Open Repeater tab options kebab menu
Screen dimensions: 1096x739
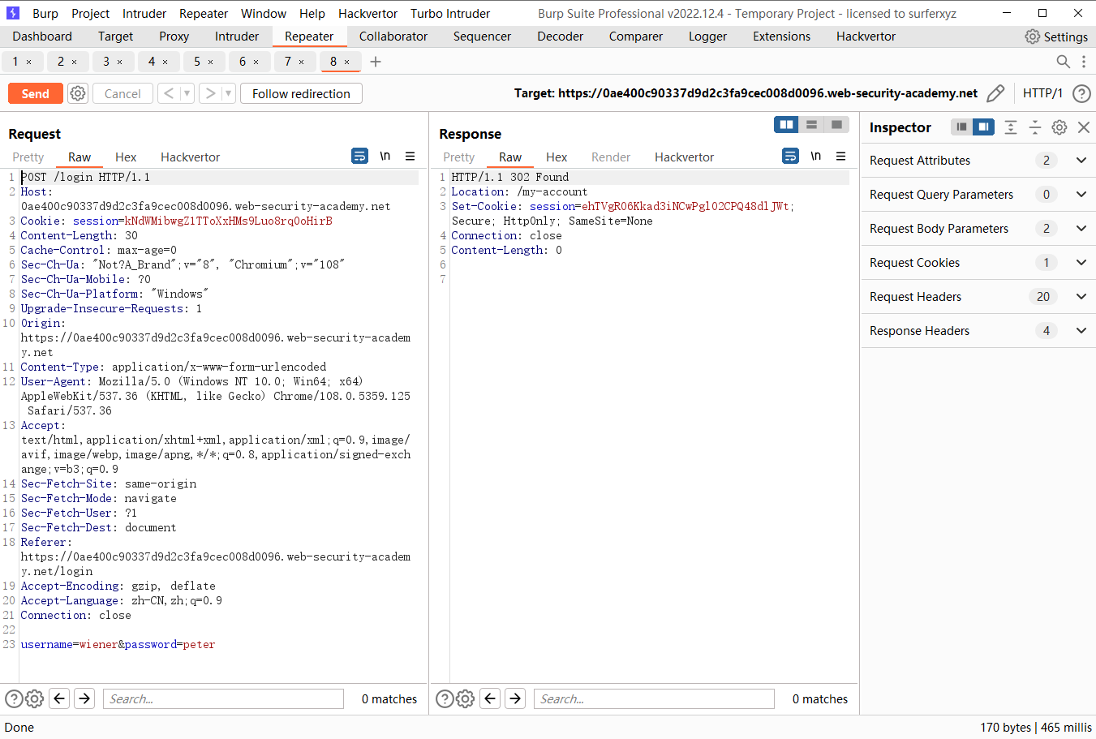pos(1084,62)
